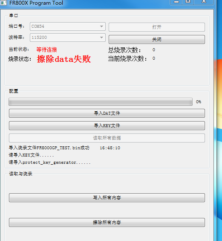222x241 pixels.
Task: Close the FR800X Program Tool window
Action: (204, 2)
